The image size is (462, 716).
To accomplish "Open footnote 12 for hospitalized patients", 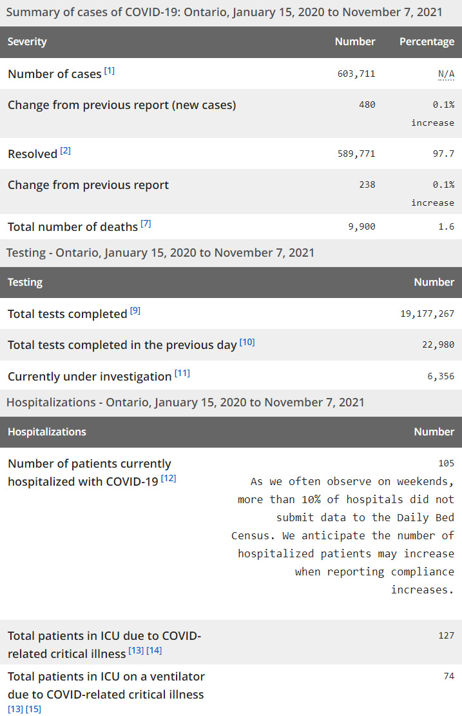I will (169, 478).
